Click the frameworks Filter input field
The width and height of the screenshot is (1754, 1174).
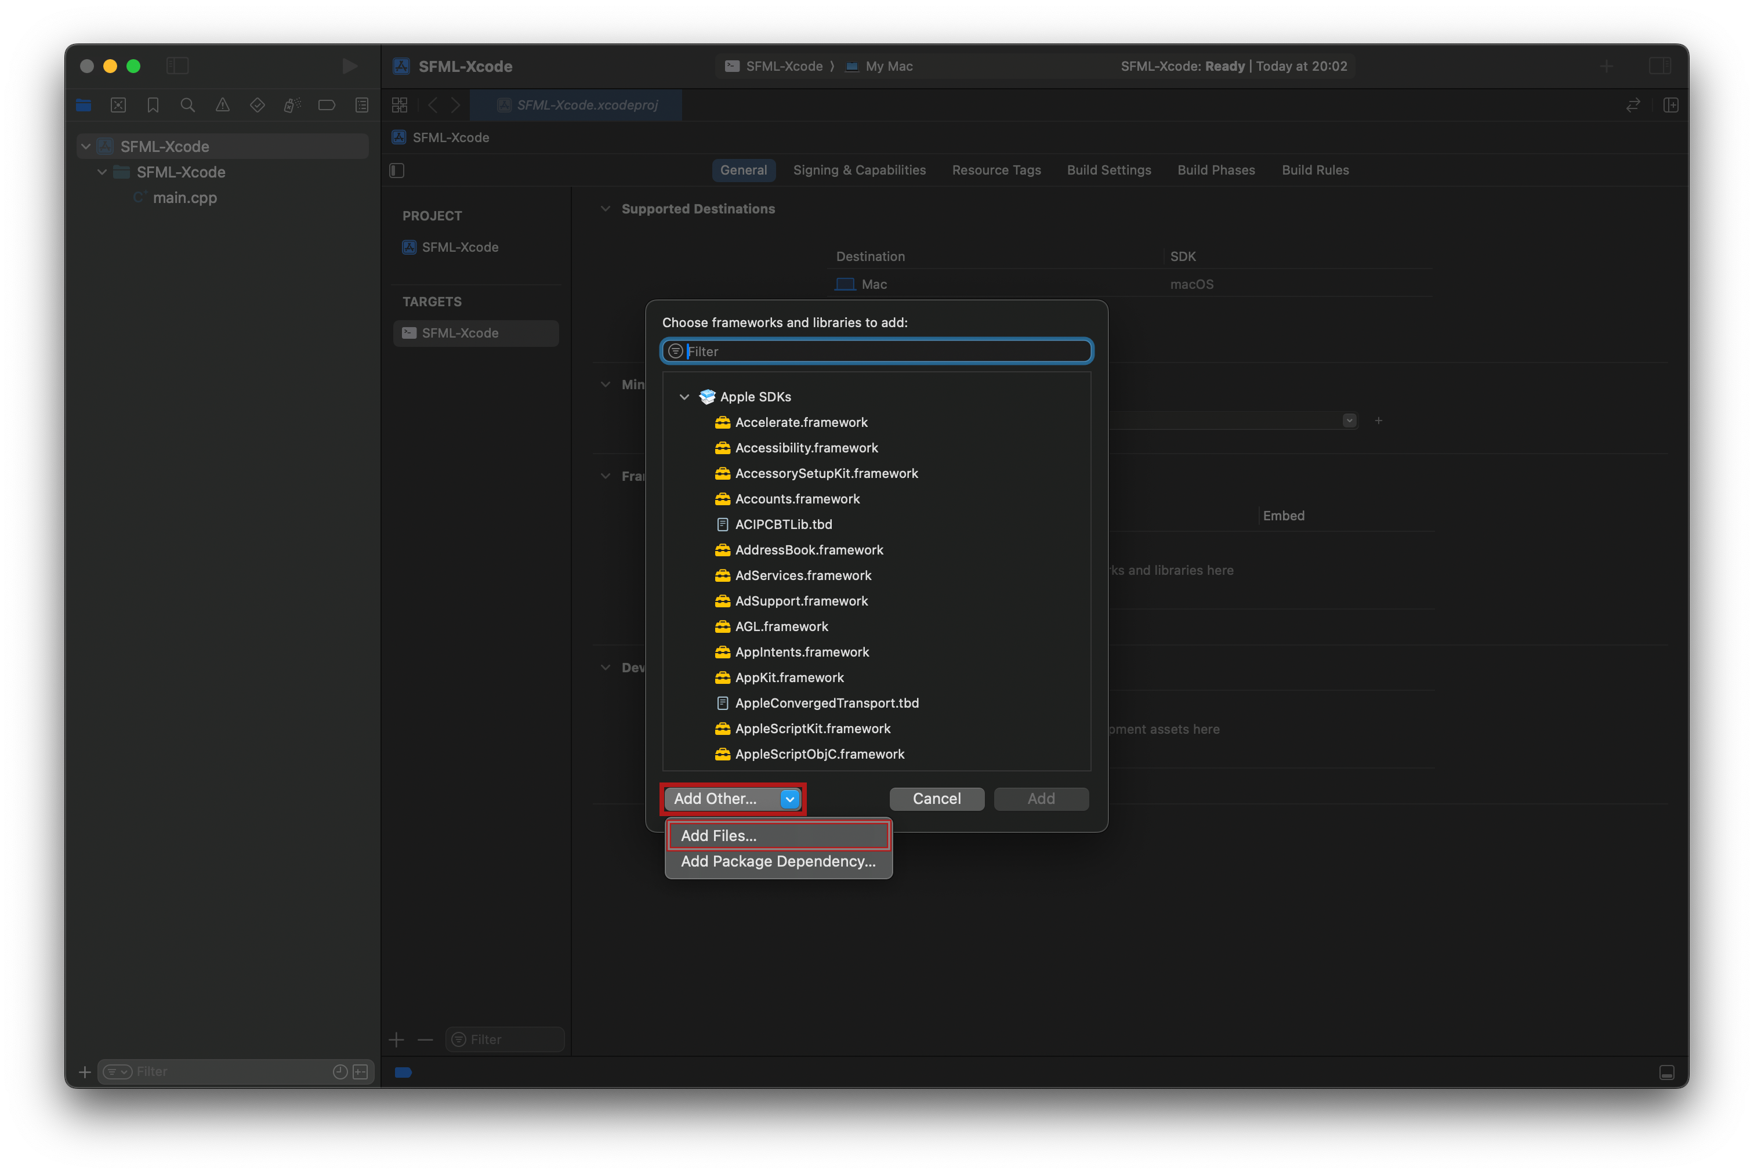[876, 351]
